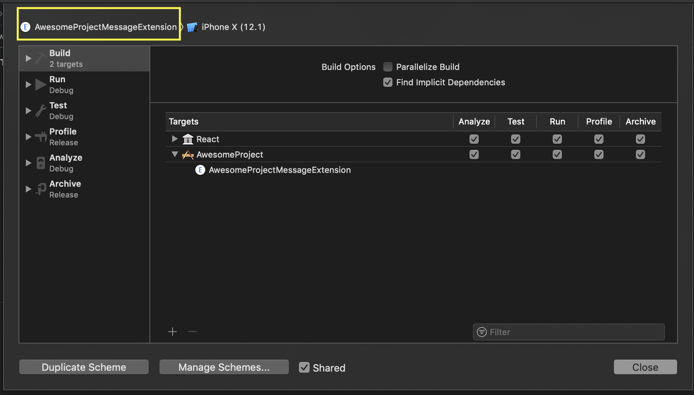
Task: Open the AwesomeProjectMessageExtension scheme selector
Action: point(99,27)
